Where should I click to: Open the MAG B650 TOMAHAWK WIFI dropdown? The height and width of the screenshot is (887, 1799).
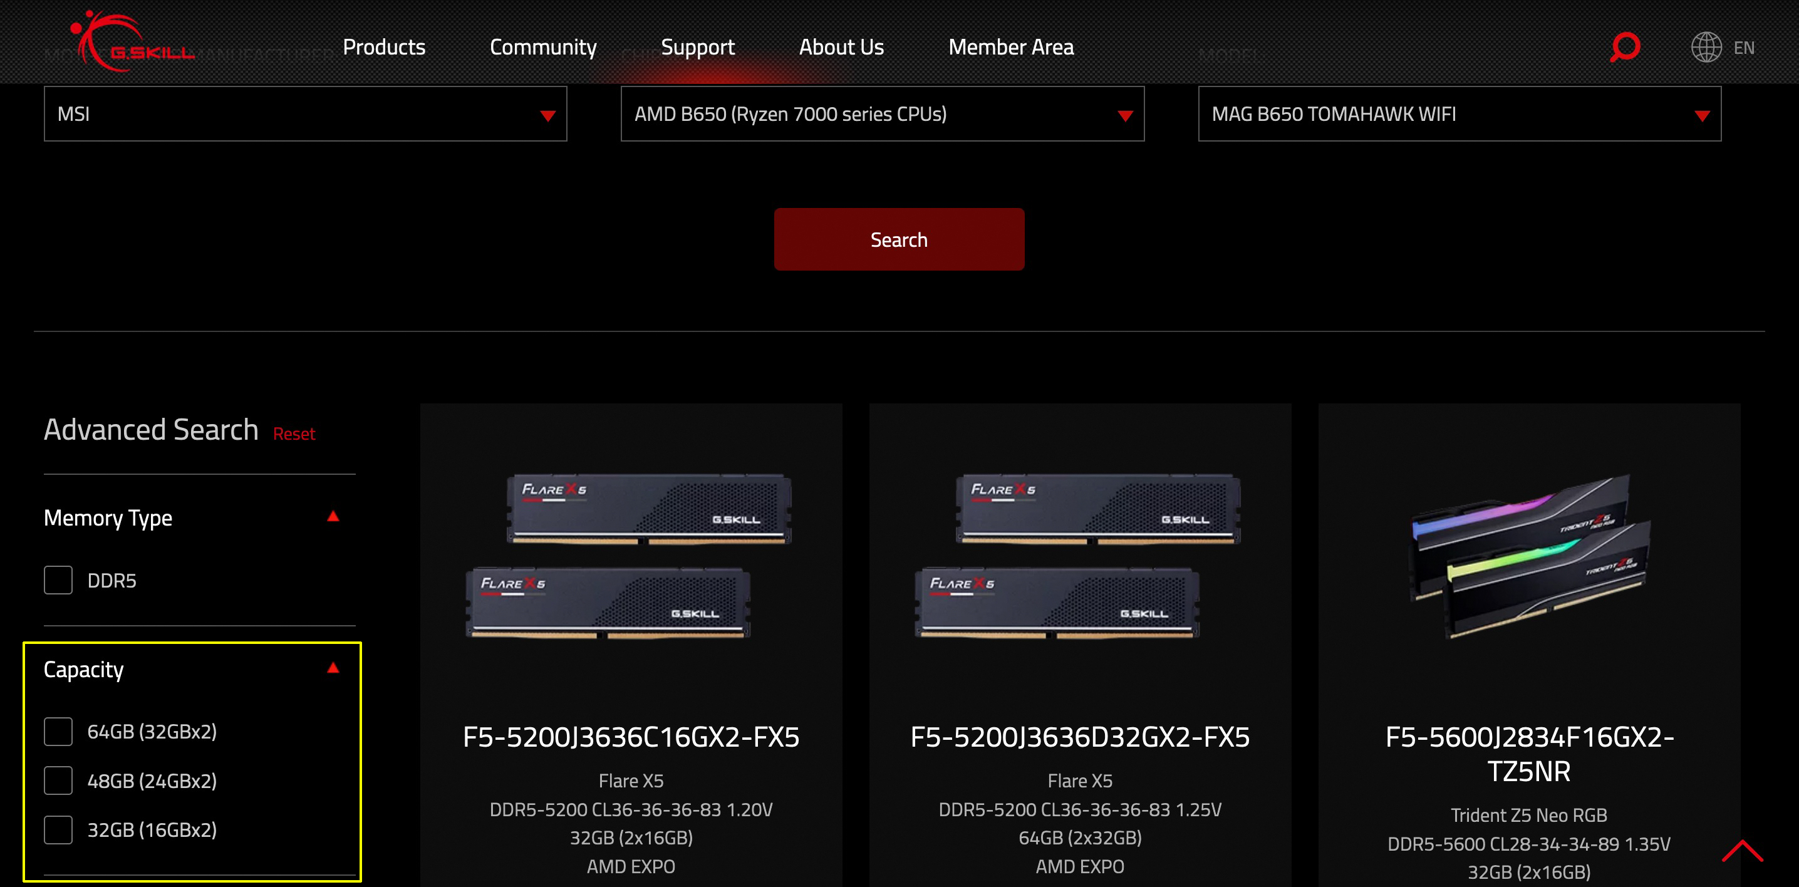[x=1459, y=114]
